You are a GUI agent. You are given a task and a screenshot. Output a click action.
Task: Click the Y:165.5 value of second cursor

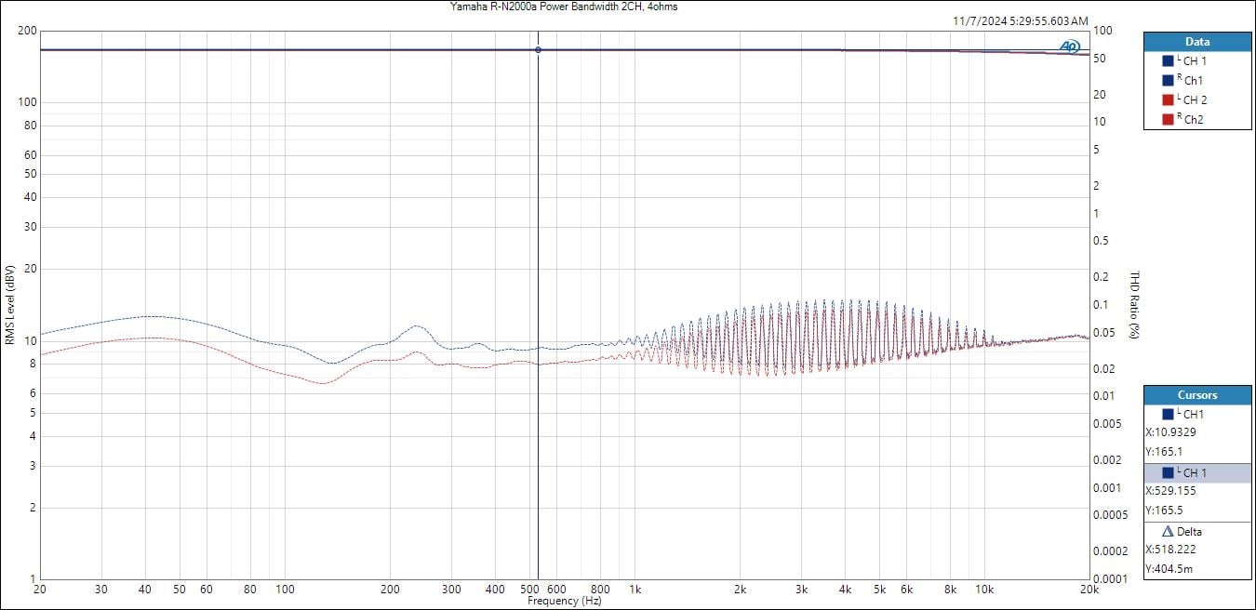[1165, 510]
